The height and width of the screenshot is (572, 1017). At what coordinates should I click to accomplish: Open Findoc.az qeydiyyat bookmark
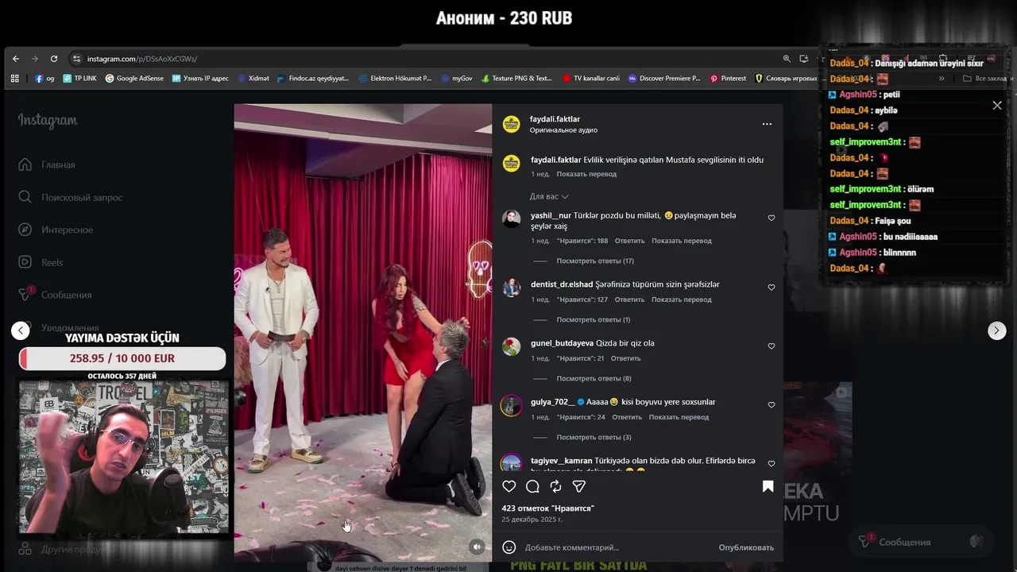[313, 79]
